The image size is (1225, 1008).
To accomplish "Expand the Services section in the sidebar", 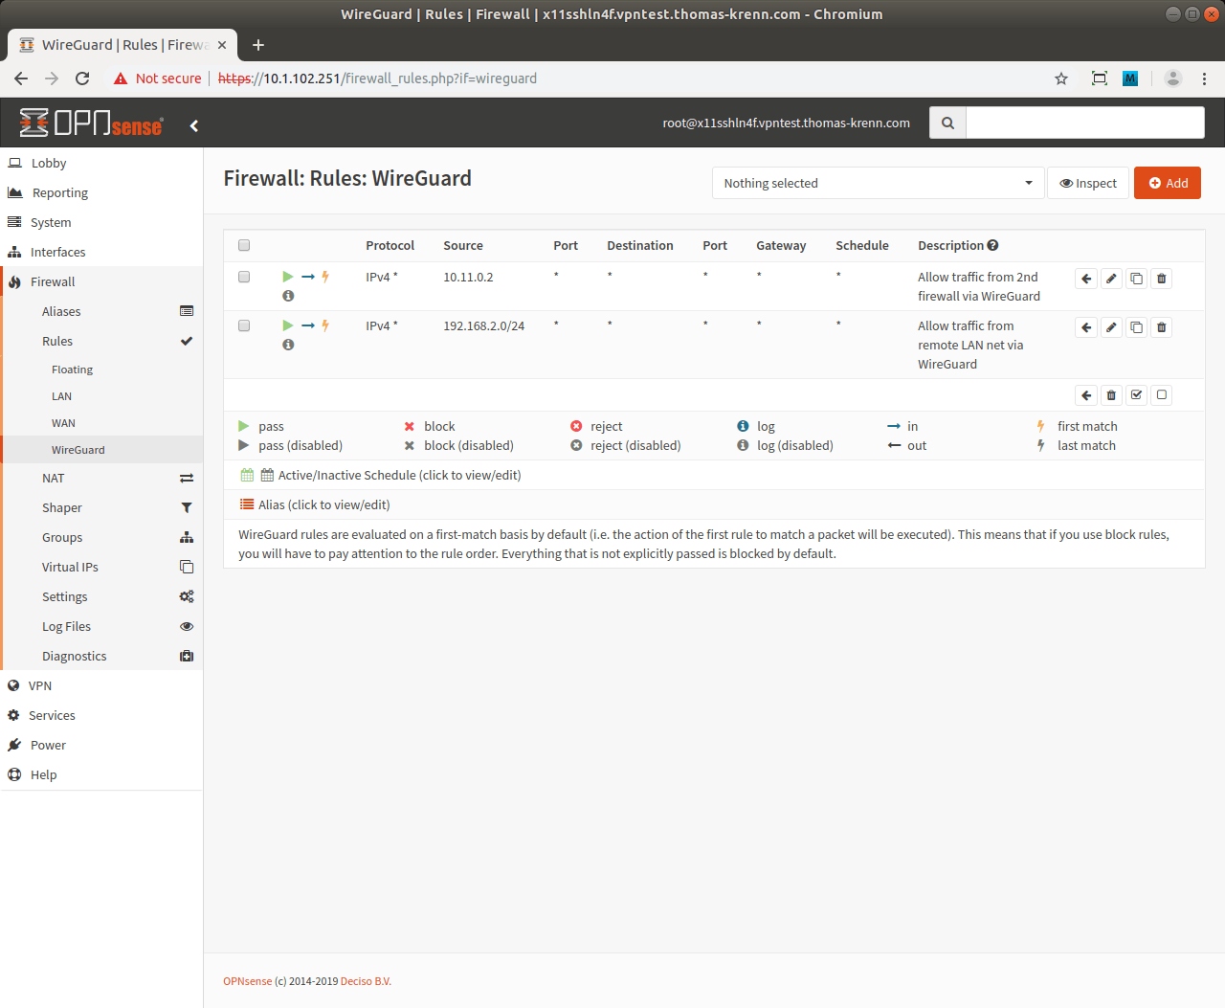I will [52, 715].
